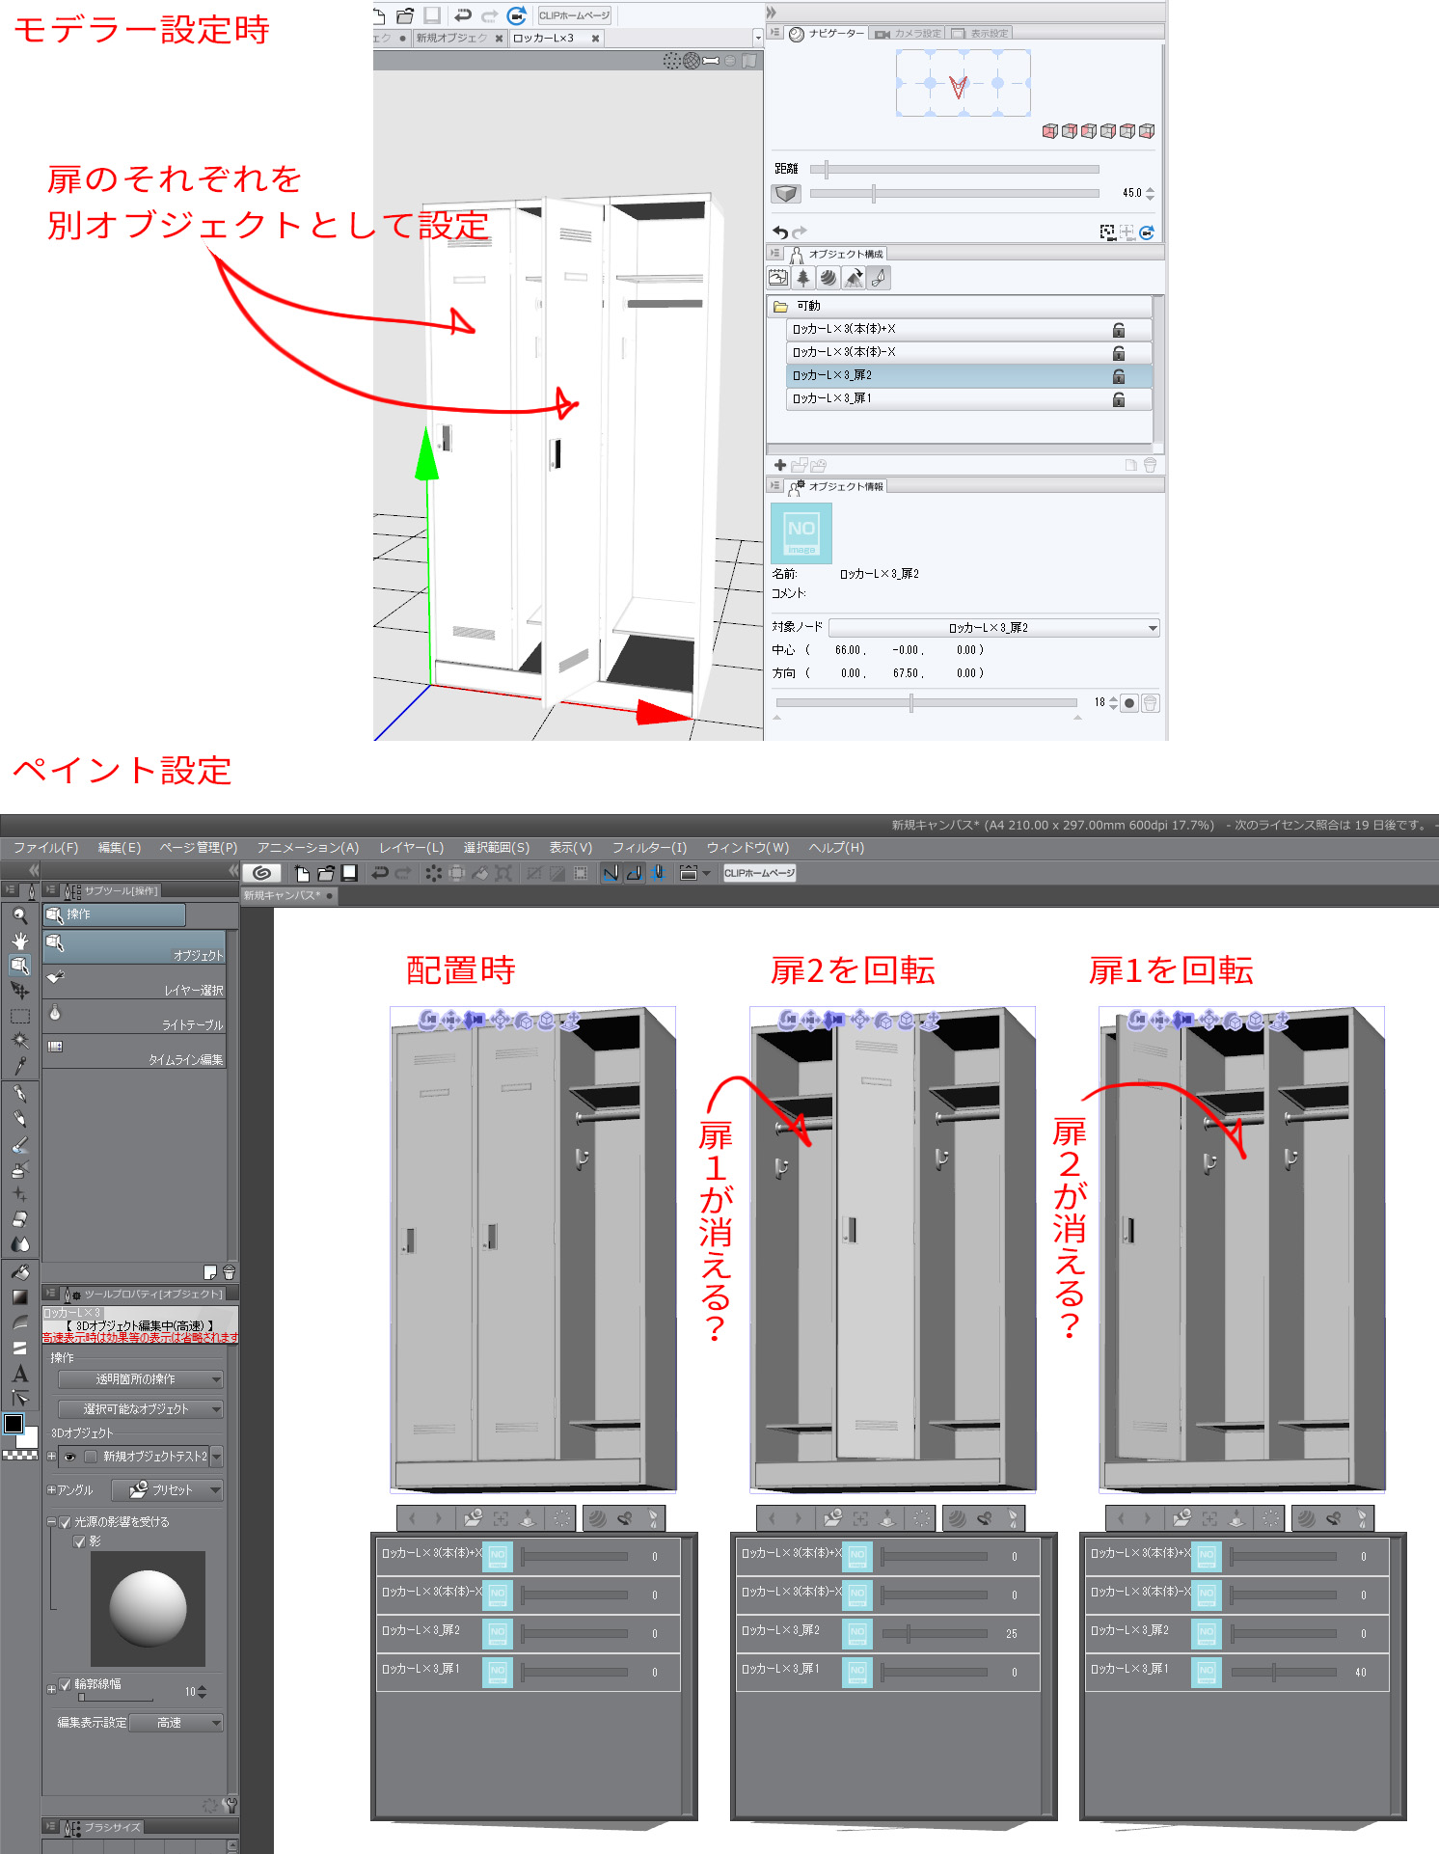Switch to the 表示設定 tab
The image size is (1439, 1854).
[x=981, y=34]
